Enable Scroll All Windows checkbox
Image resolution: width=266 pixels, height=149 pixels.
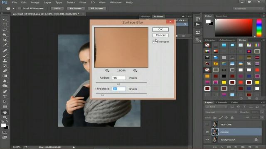pos(20,8)
